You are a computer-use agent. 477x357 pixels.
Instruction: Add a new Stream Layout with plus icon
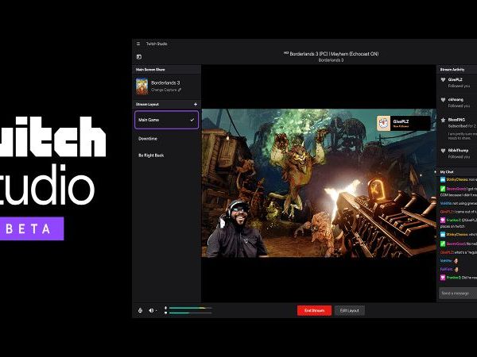tap(196, 104)
